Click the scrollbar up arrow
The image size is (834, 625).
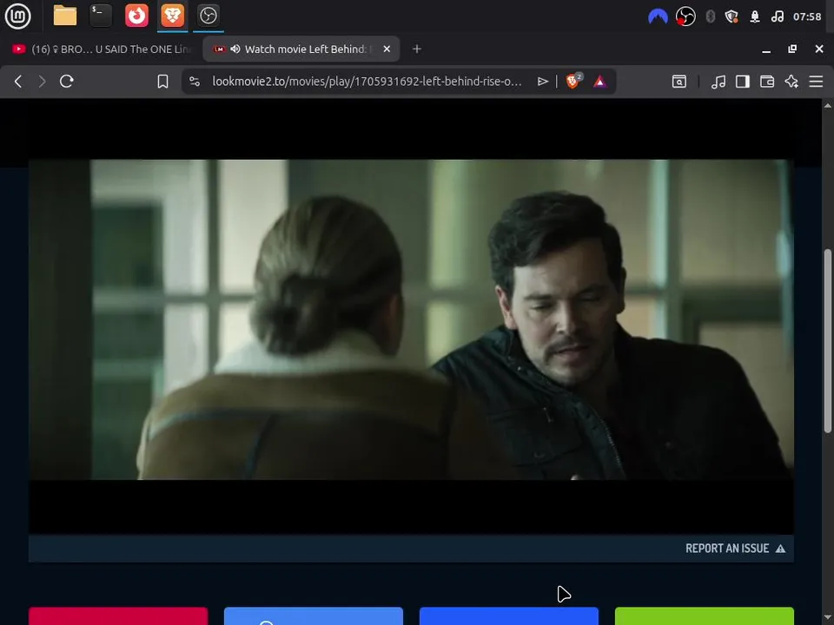pos(828,105)
